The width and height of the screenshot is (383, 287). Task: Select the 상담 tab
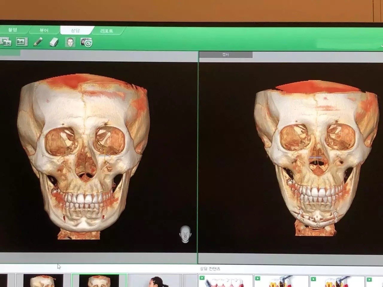(x=76, y=30)
